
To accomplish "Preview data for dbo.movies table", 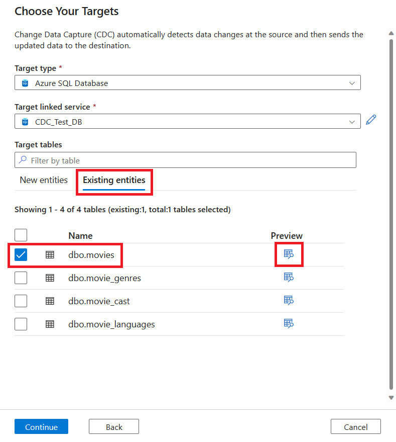I will 289,254.
